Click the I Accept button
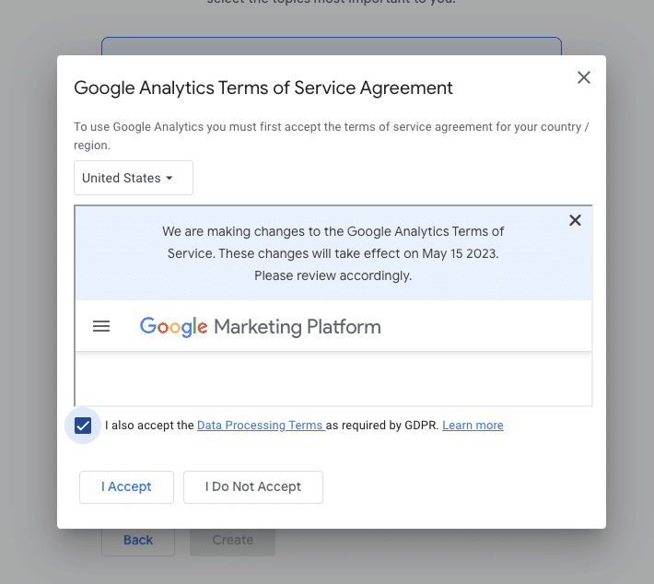Viewport: 654px width, 584px height. tap(126, 486)
